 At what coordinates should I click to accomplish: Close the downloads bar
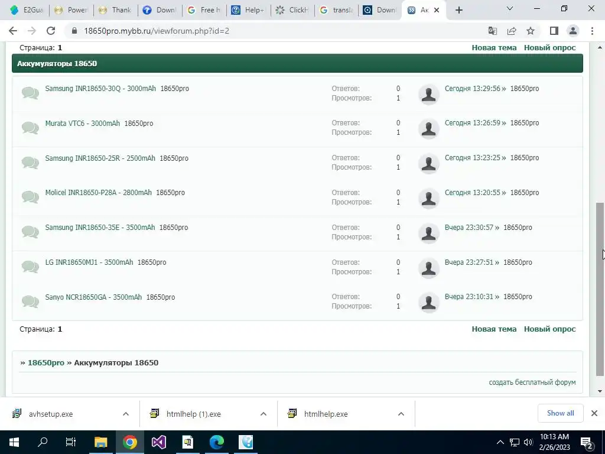594,413
